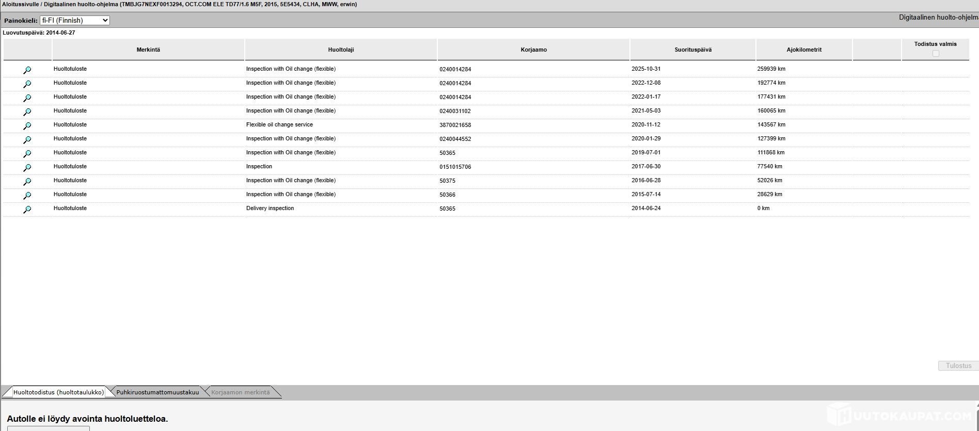Image resolution: width=979 pixels, height=431 pixels.
Task: Select the Huoltotodistus (huoltotaulukko) tab
Action: [58, 392]
